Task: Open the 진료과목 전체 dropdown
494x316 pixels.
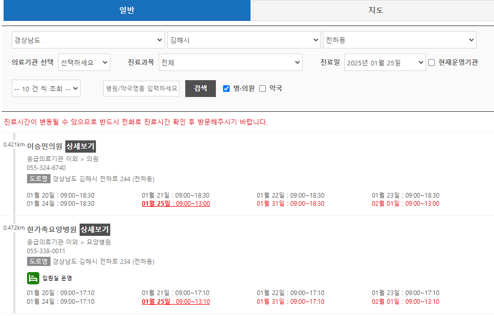Action: [x=230, y=62]
